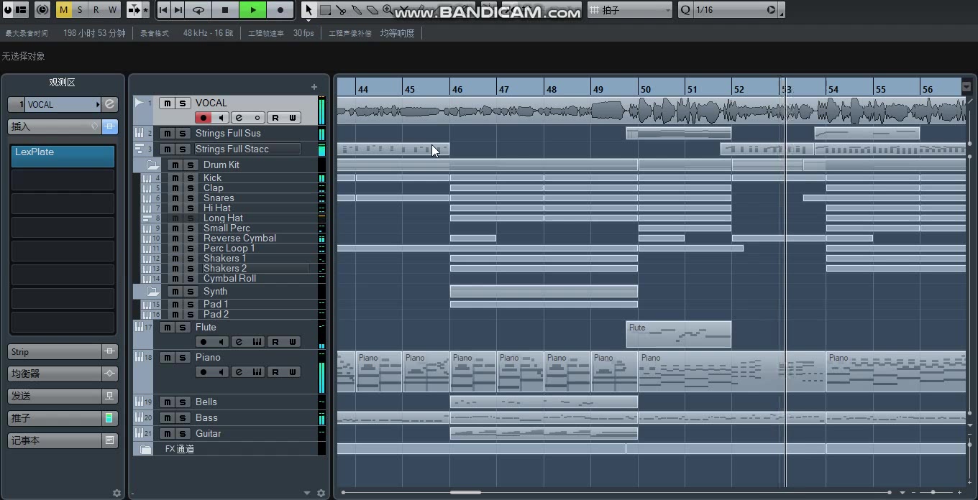The image size is (978, 500).
Task: Mute the Snares track
Action: pyautogui.click(x=175, y=198)
